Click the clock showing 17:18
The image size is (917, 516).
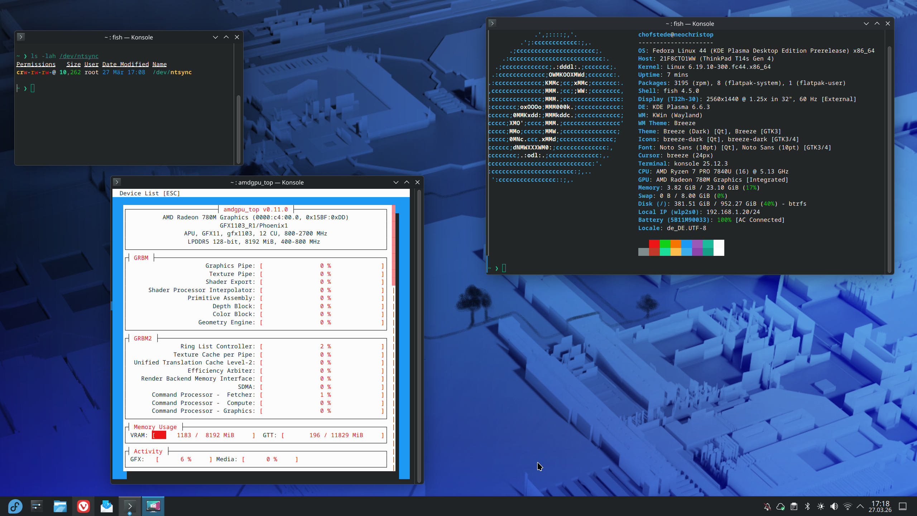(x=880, y=506)
